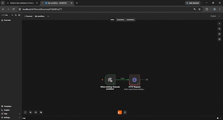
Task: Click the POST URL subtitle under HTTP Request
Action: [134, 90]
